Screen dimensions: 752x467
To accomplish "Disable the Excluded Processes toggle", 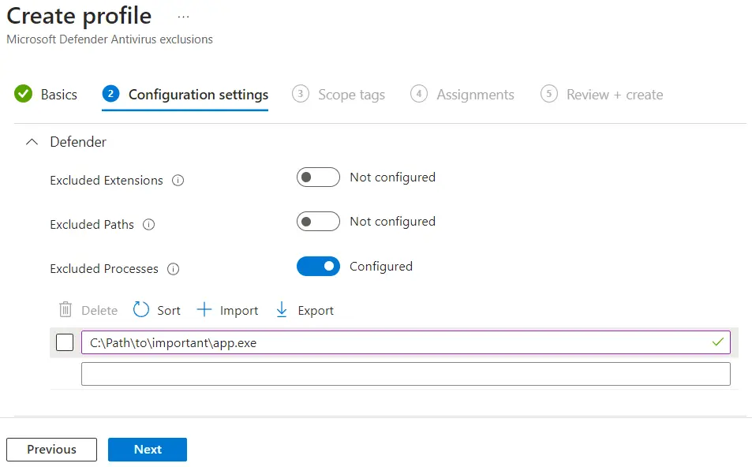I will [x=318, y=267].
